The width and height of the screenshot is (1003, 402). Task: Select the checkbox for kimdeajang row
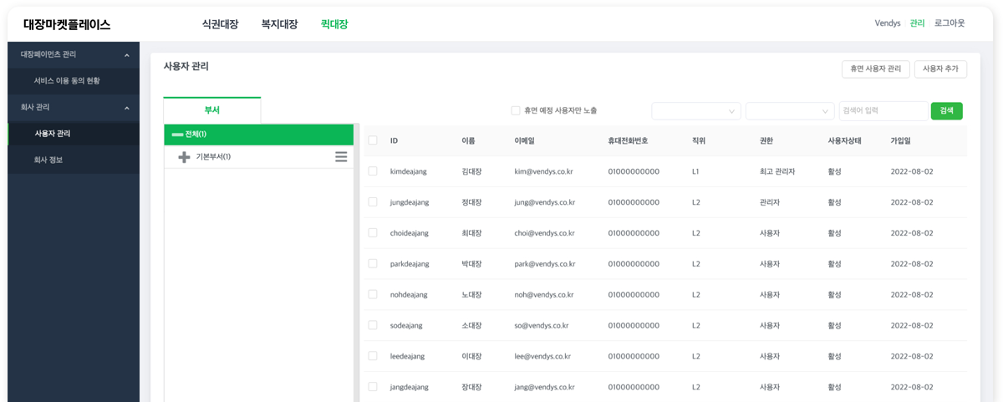click(x=373, y=171)
